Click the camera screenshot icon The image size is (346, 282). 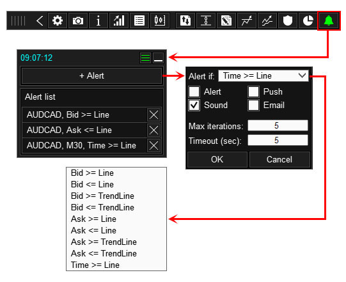pyautogui.click(x=78, y=20)
